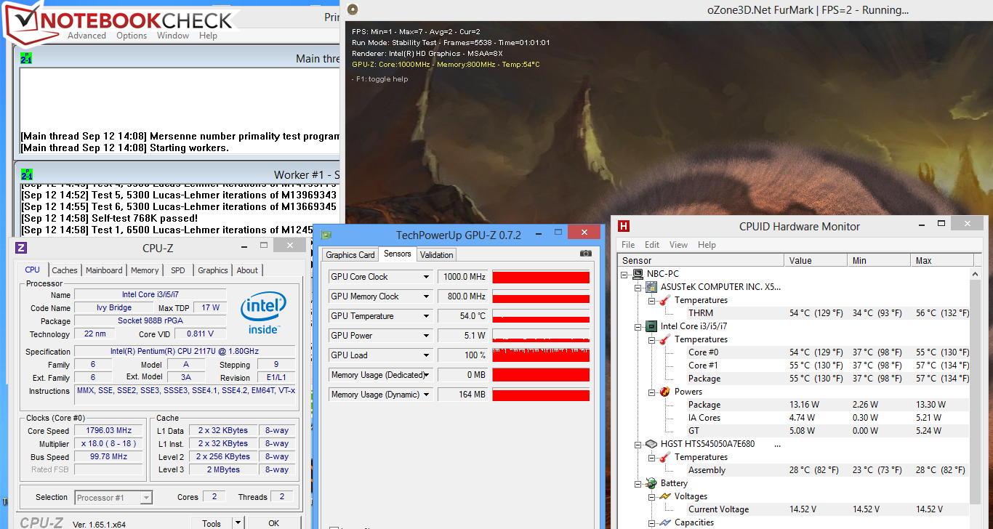The height and width of the screenshot is (529, 993).
Task: Click the Min column header
Action: point(878,260)
